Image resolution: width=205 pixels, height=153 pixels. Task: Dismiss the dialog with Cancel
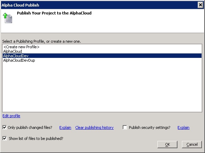(192, 144)
